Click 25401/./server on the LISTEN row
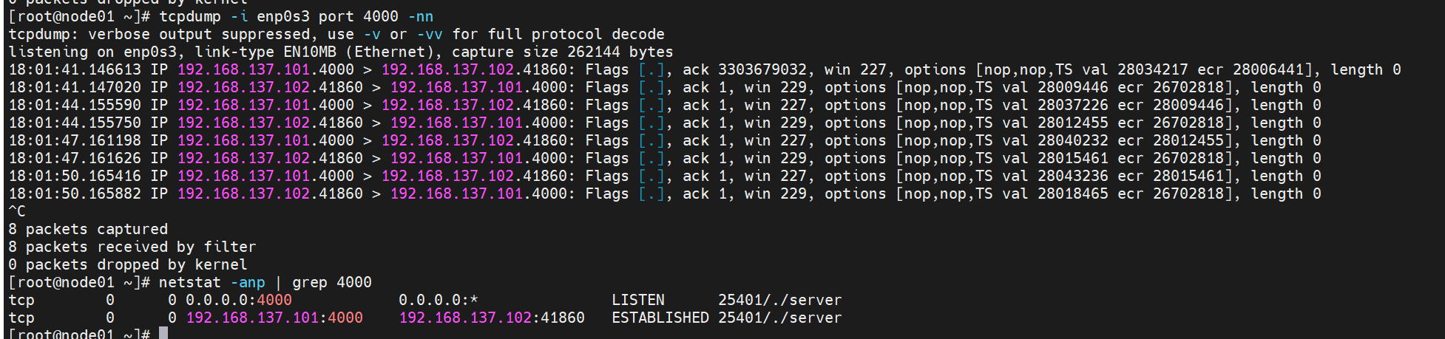 [780, 300]
